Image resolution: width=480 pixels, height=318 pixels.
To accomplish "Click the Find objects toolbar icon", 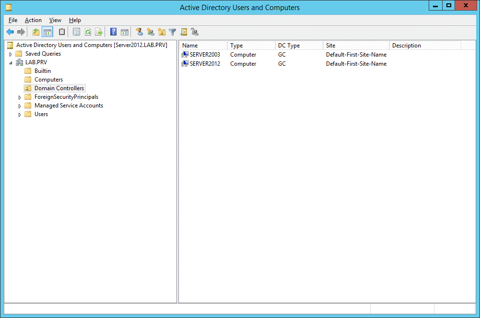I will coord(184,32).
